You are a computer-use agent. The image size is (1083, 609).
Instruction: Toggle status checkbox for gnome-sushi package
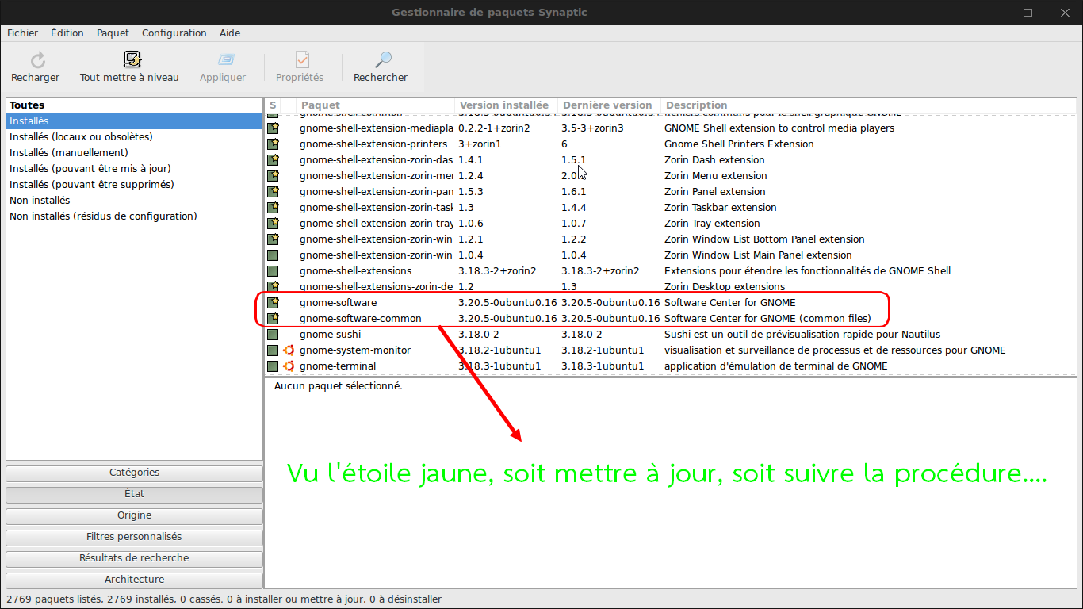273,335
